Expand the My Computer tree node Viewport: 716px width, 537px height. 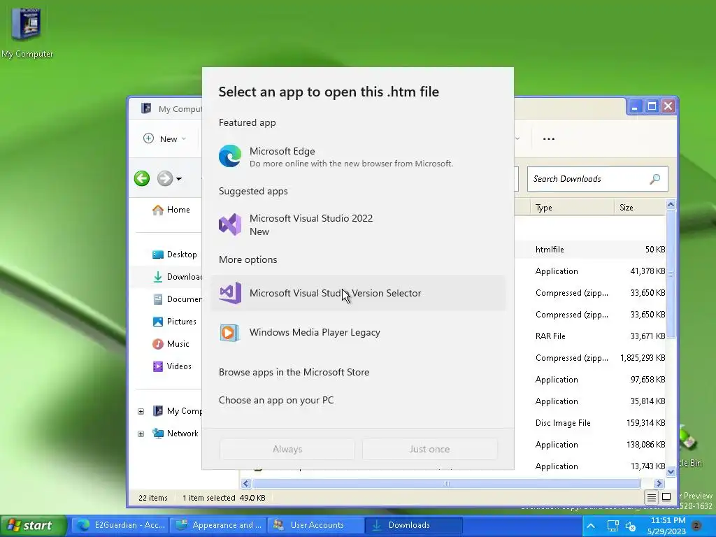click(x=141, y=411)
